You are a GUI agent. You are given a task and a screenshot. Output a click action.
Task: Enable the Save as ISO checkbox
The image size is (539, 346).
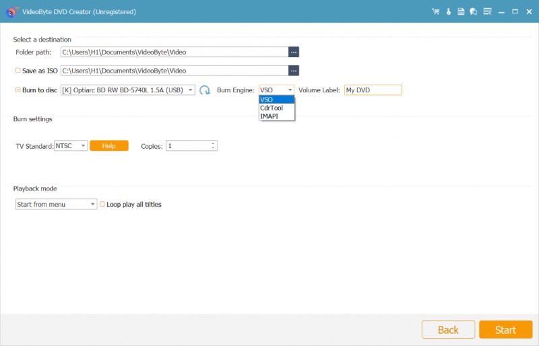point(18,71)
